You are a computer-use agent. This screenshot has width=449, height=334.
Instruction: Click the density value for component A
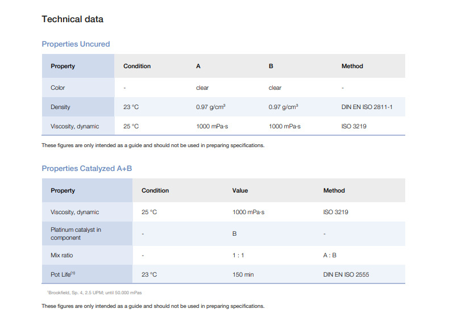click(x=210, y=107)
